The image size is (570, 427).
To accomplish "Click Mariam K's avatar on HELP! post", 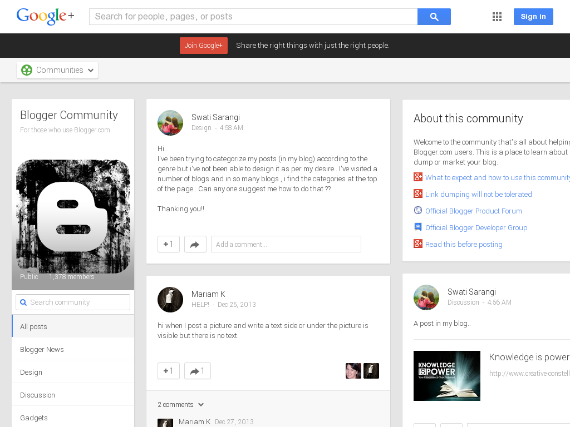I will (170, 300).
